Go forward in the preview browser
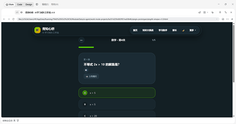 (x=9, y=19)
